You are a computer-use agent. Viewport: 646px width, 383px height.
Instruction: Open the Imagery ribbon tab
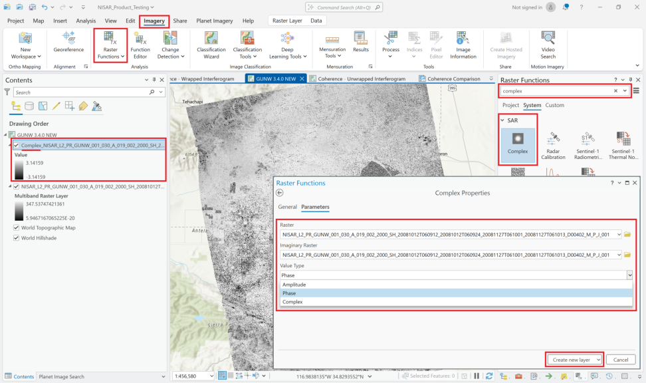154,21
